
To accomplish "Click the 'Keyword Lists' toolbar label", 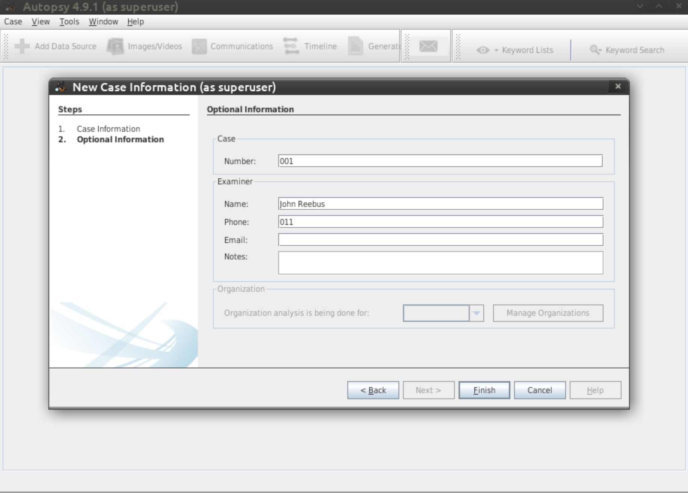I will (527, 50).
